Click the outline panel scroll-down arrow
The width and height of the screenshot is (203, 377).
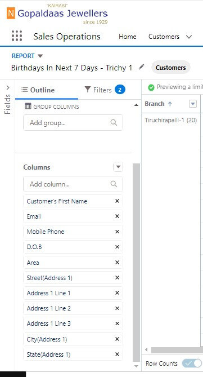point(136,366)
